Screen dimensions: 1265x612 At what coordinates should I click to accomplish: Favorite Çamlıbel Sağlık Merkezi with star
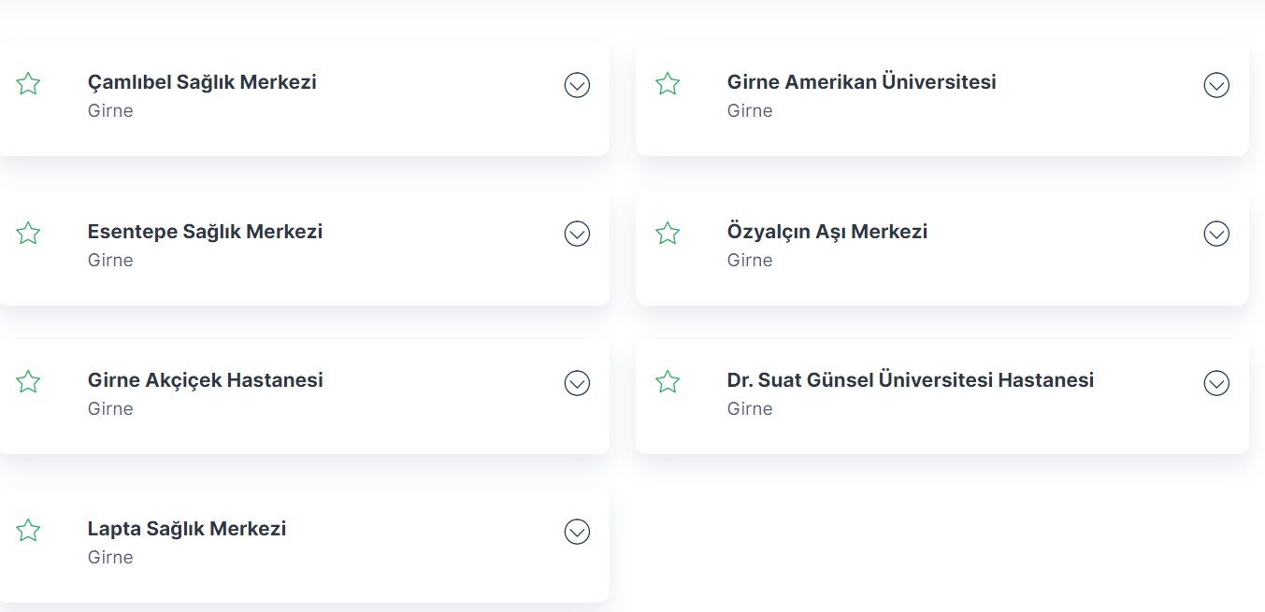click(x=28, y=84)
